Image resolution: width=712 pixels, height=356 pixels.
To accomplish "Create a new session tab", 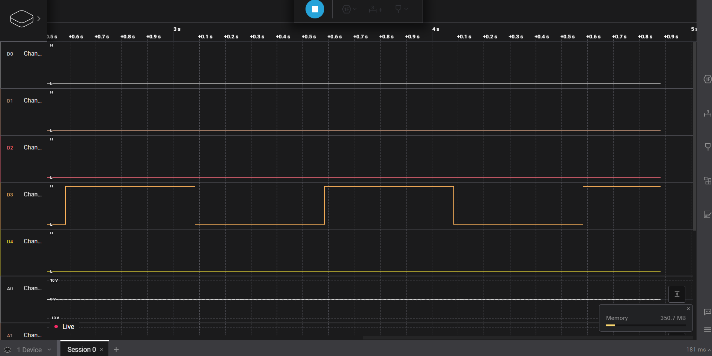I will pos(116,349).
